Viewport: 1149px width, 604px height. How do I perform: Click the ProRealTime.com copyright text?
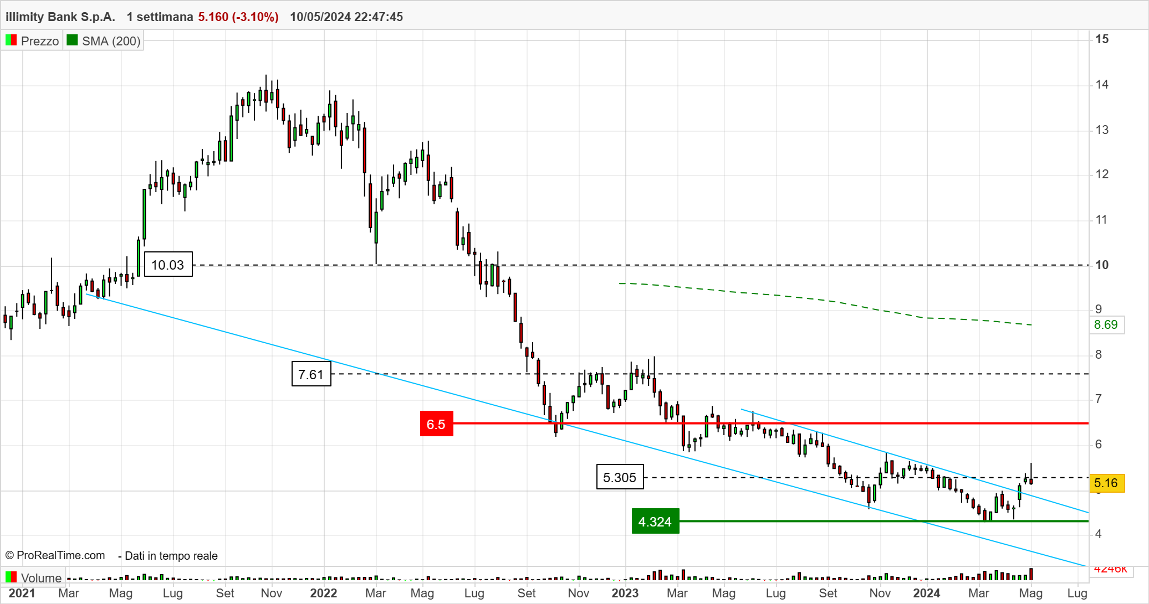(55, 555)
